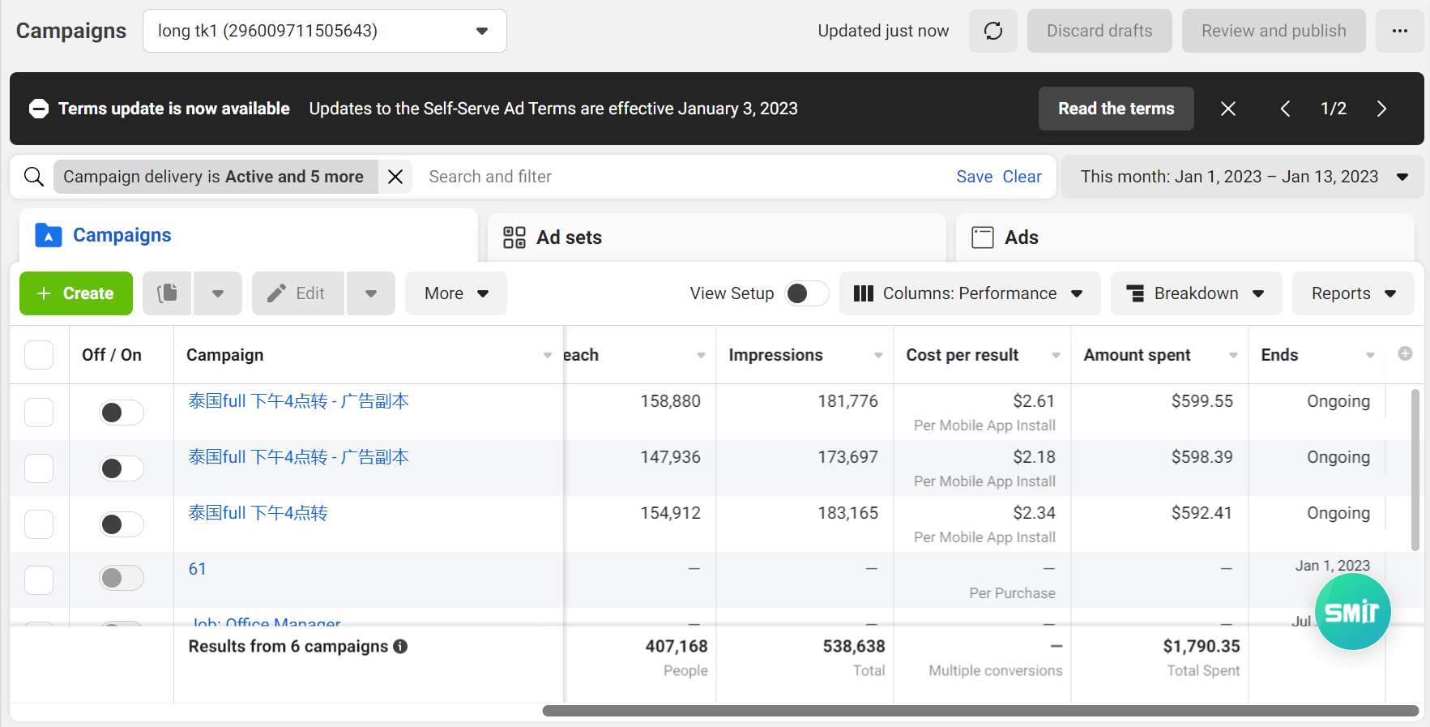This screenshot has height=727, width=1430.
Task: Toggle the View Setup switch
Action: (807, 293)
